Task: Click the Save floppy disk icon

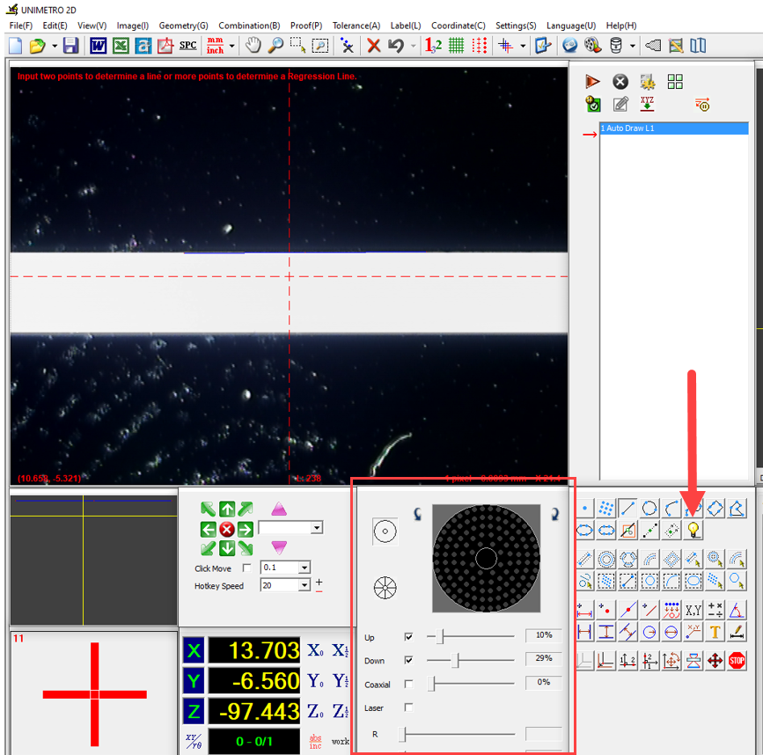Action: tap(70, 46)
